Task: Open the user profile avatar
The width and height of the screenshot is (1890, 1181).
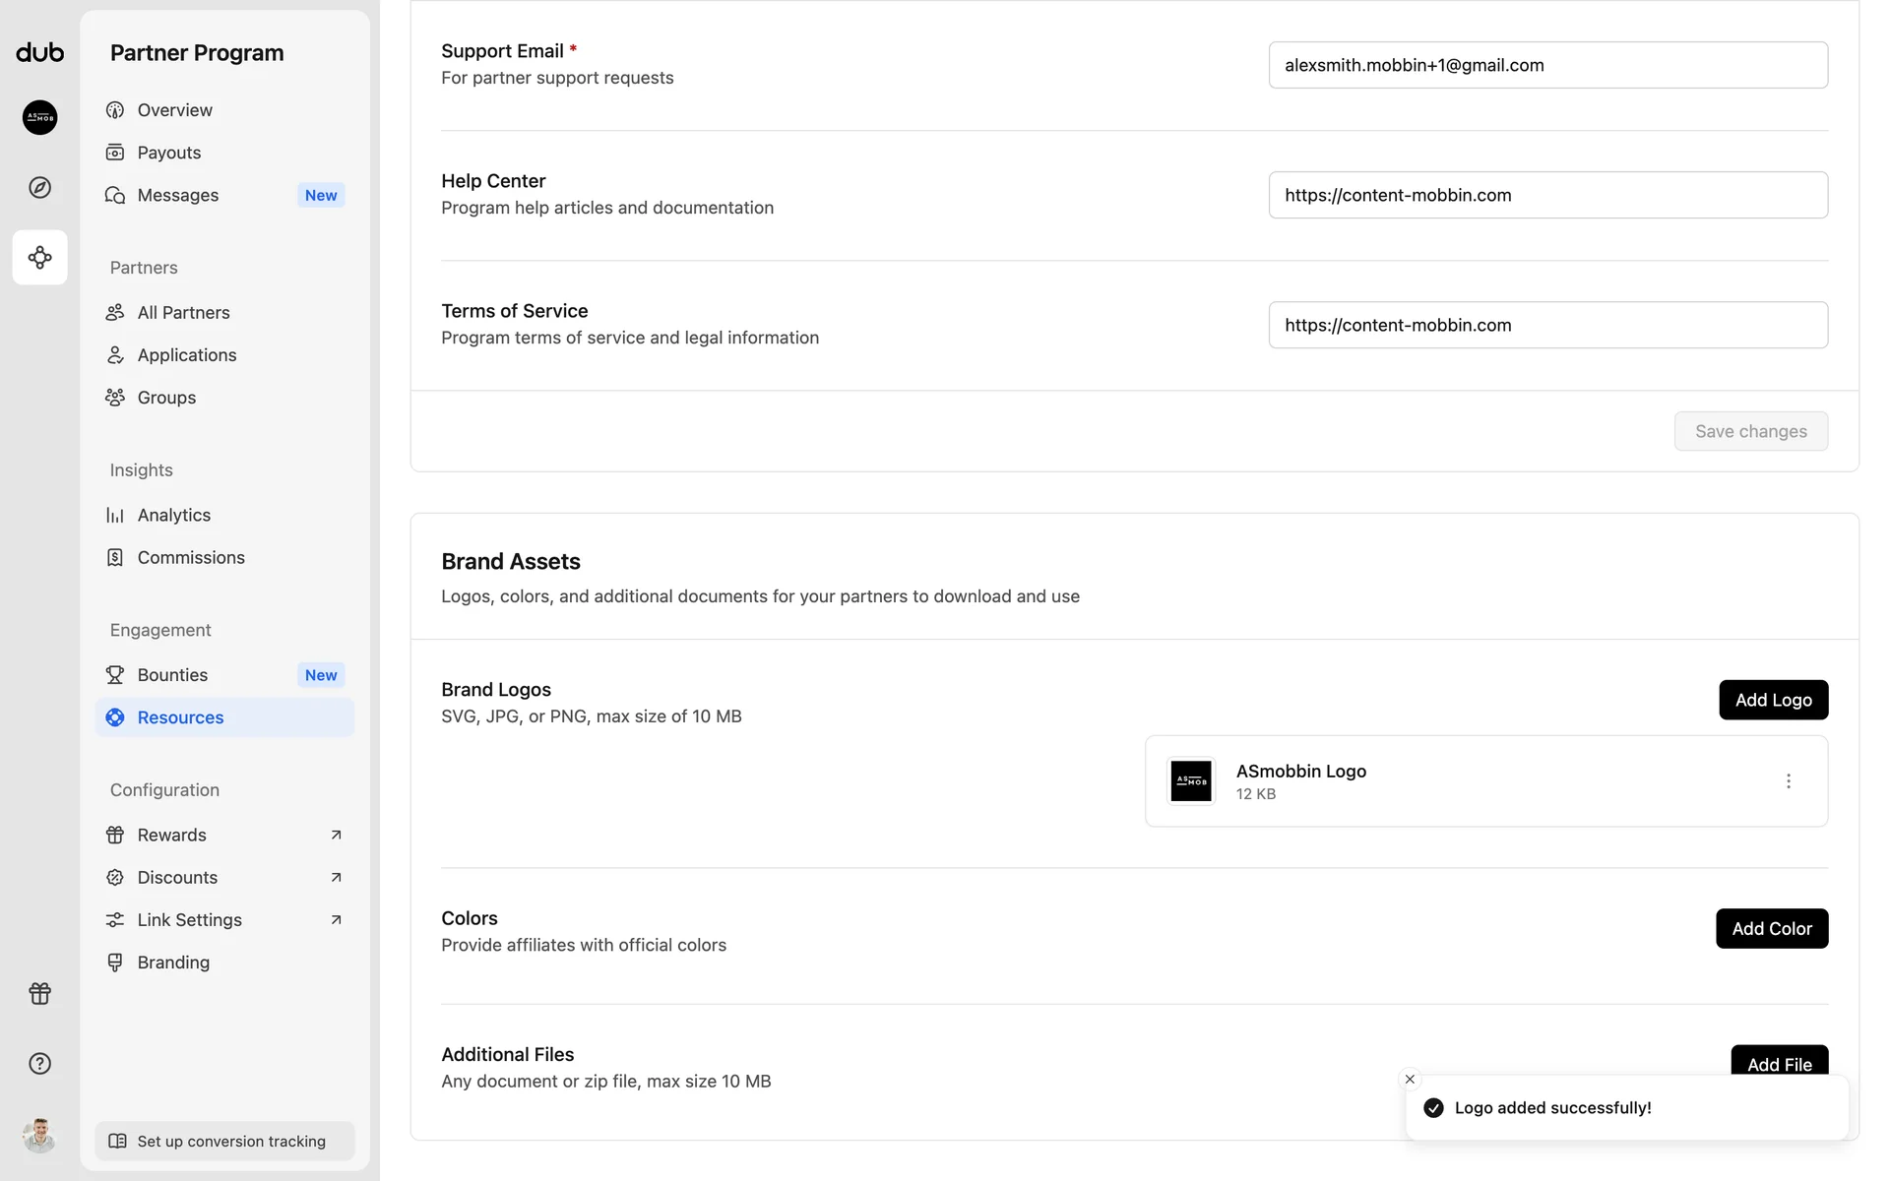Action: [39, 1135]
